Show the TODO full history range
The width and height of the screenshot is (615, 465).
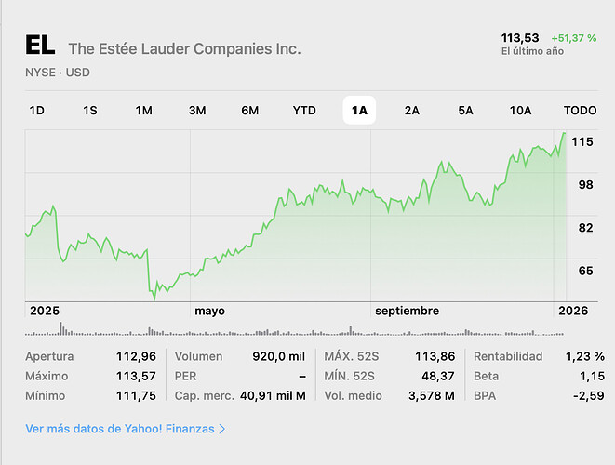(580, 111)
